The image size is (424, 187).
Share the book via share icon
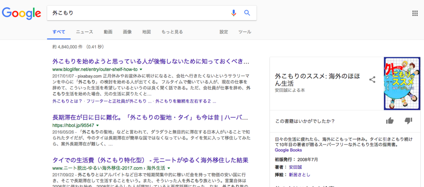coord(372,80)
